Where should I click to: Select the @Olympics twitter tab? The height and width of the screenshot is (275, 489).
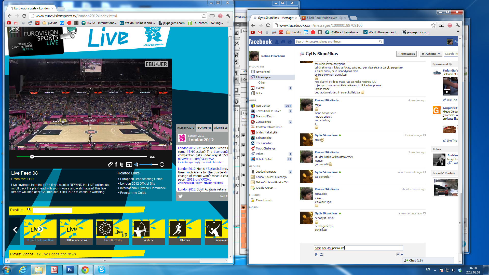click(204, 128)
